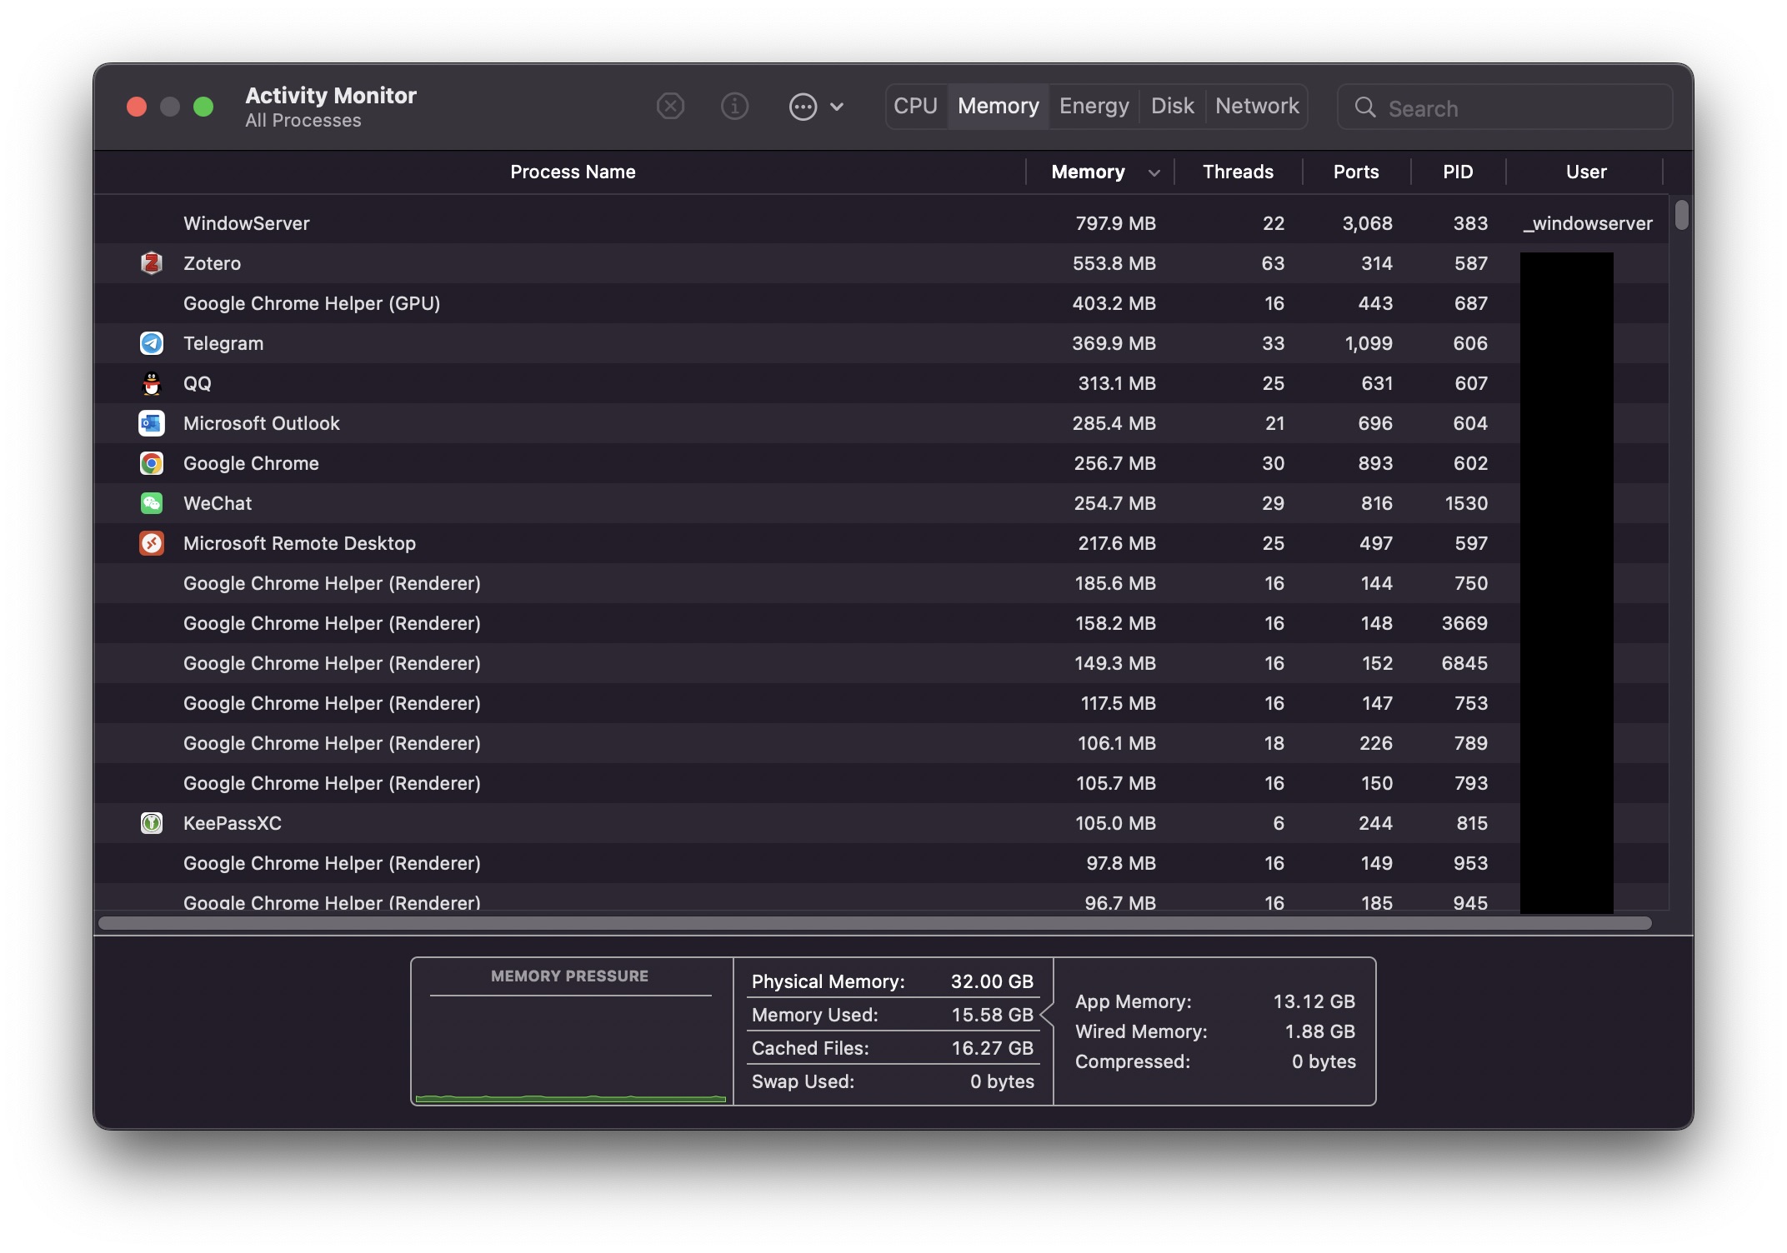The width and height of the screenshot is (1787, 1253).
Task: Click the KeePassXC icon
Action: (151, 823)
